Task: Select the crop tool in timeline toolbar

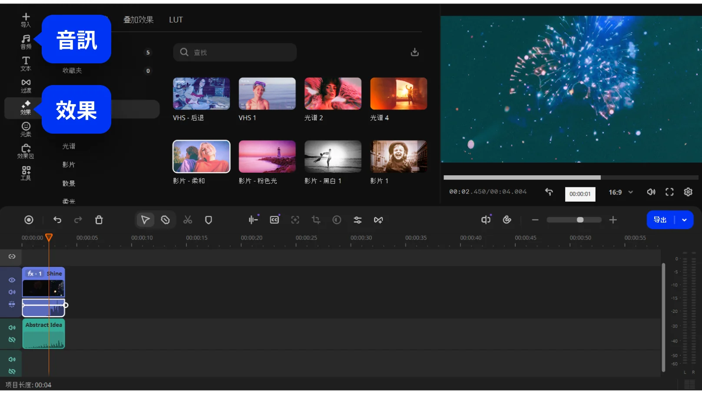Action: pyautogui.click(x=316, y=220)
